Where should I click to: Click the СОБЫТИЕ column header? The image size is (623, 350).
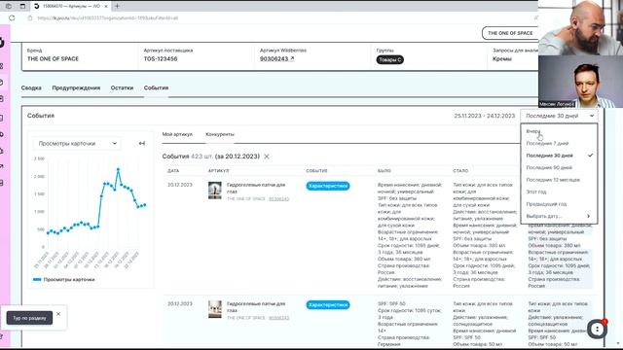click(316, 171)
